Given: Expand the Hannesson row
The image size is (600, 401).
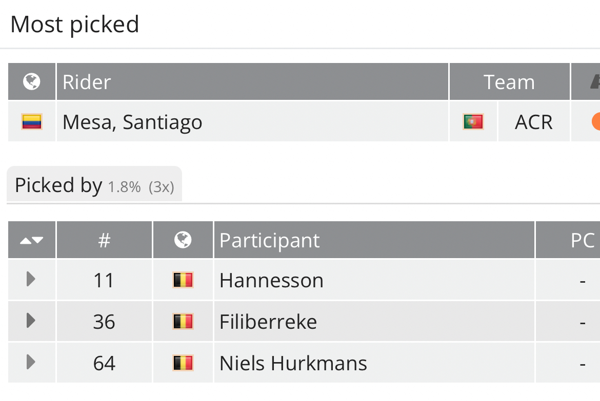Looking at the screenshot, I should [31, 280].
